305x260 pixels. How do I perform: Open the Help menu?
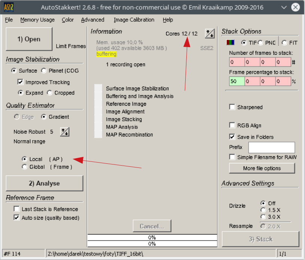coord(168,20)
